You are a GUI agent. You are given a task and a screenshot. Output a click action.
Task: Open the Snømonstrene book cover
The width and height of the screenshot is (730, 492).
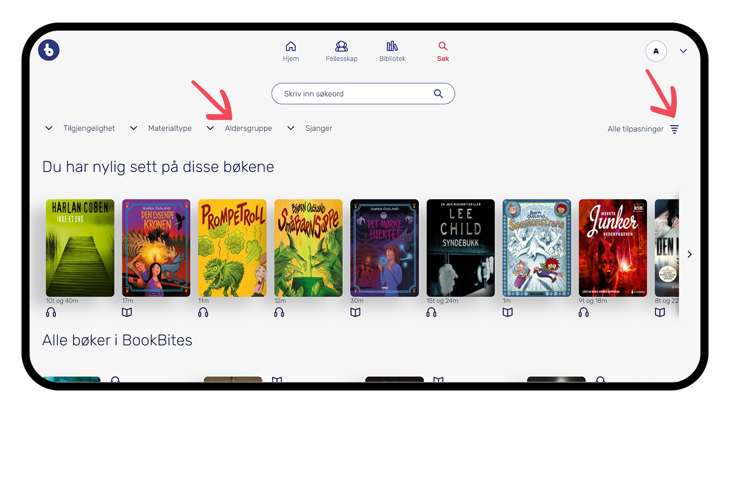[537, 248]
